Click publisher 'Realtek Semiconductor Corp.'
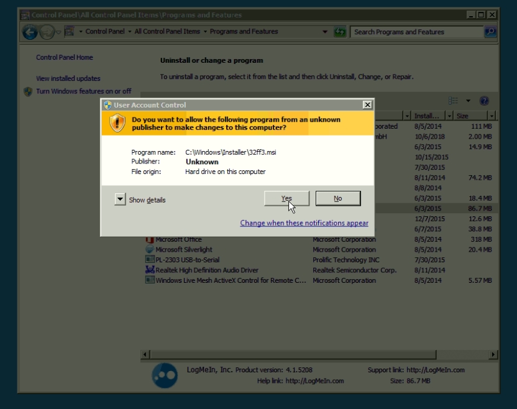 tap(354, 270)
